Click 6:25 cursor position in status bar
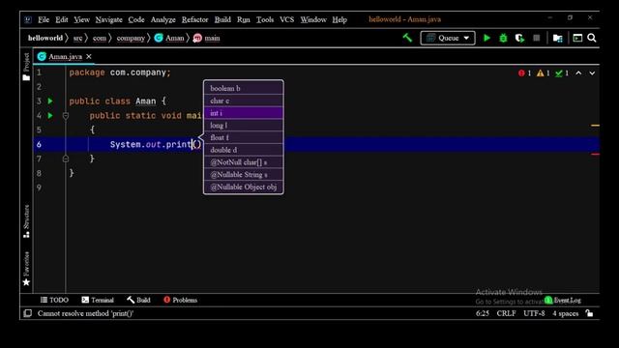This screenshot has height=348, width=619. 483,313
